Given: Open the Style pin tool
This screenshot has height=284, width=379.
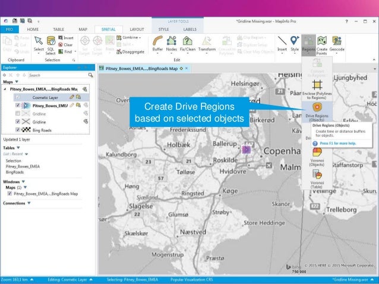Looking at the screenshot, I should coord(295,44).
